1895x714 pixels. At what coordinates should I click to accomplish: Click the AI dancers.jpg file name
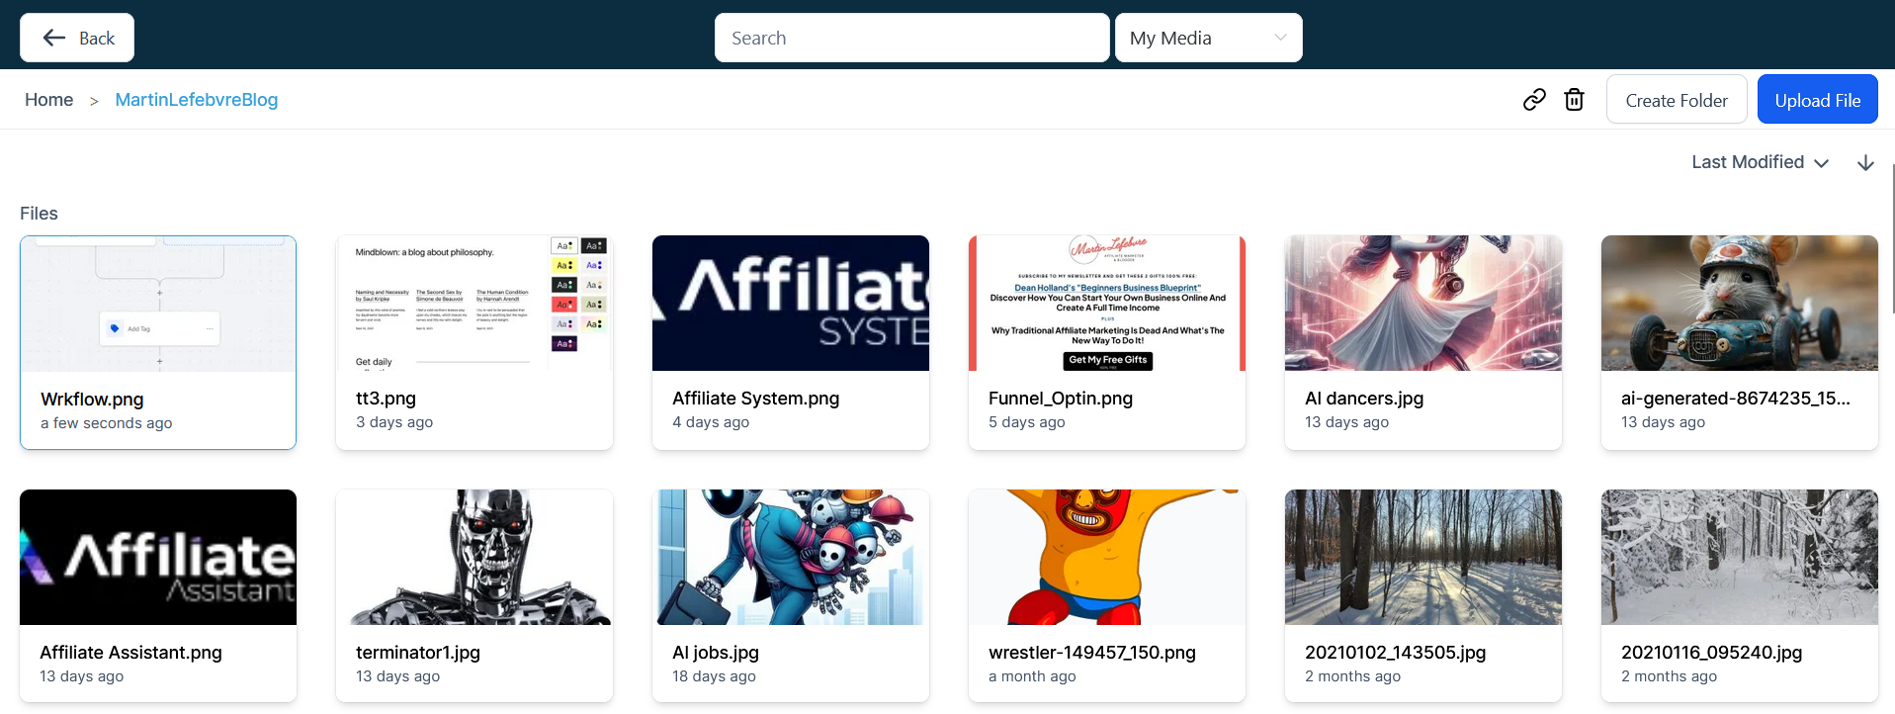[1364, 399]
